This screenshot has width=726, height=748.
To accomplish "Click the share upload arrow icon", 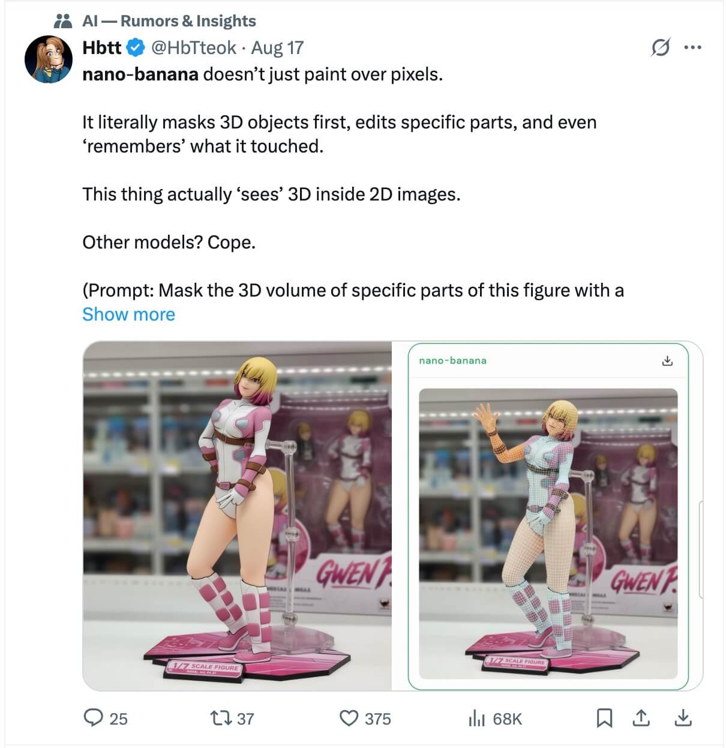I will click(x=641, y=718).
